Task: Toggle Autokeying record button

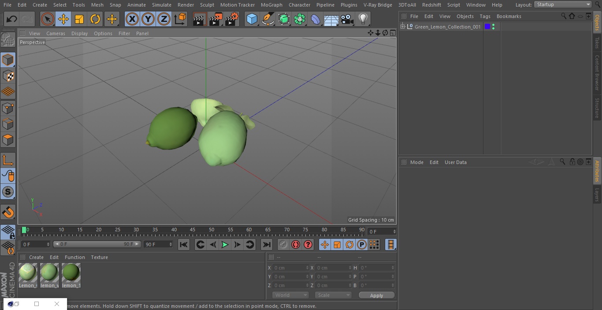Action: coord(296,244)
